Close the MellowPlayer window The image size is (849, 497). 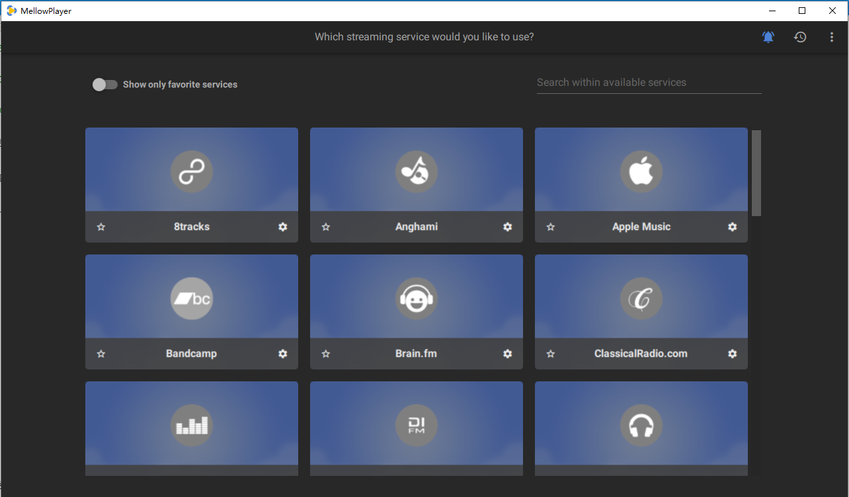point(832,11)
